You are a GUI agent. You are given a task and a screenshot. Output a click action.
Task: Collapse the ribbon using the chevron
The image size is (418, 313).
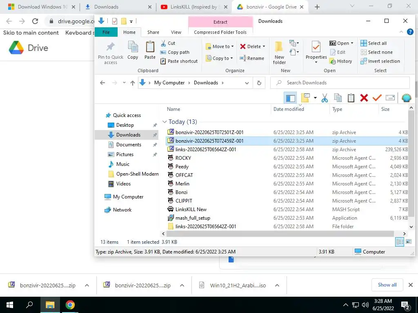[x=401, y=32]
